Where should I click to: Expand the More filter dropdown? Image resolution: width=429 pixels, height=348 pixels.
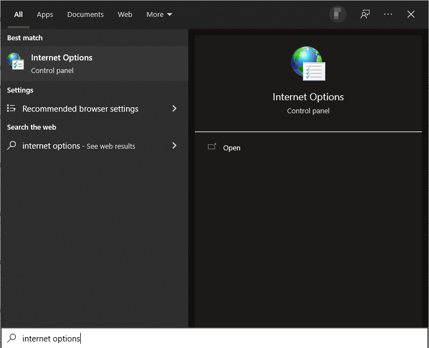click(159, 15)
